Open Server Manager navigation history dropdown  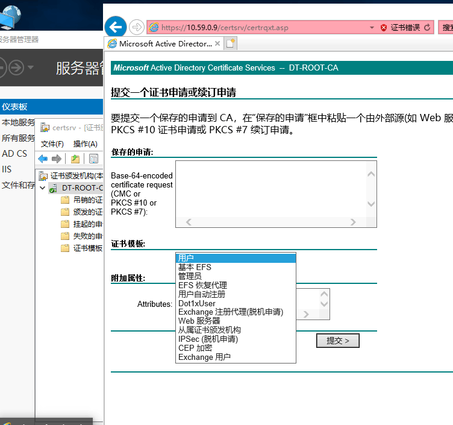[30, 68]
